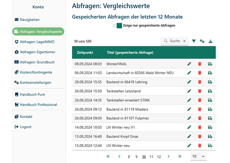Jump to last page double chevron
This screenshot has width=230, height=163.
(180, 156)
